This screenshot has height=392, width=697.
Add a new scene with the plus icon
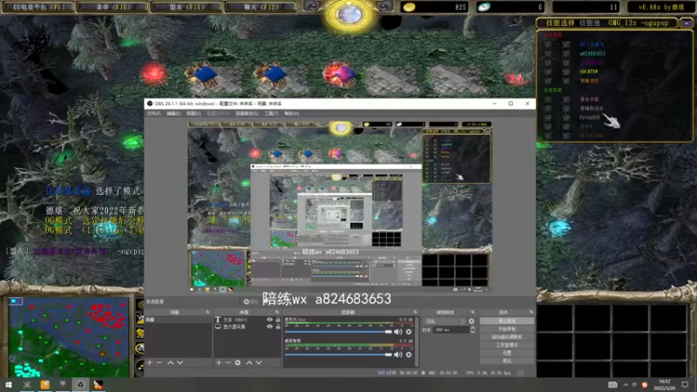point(150,362)
